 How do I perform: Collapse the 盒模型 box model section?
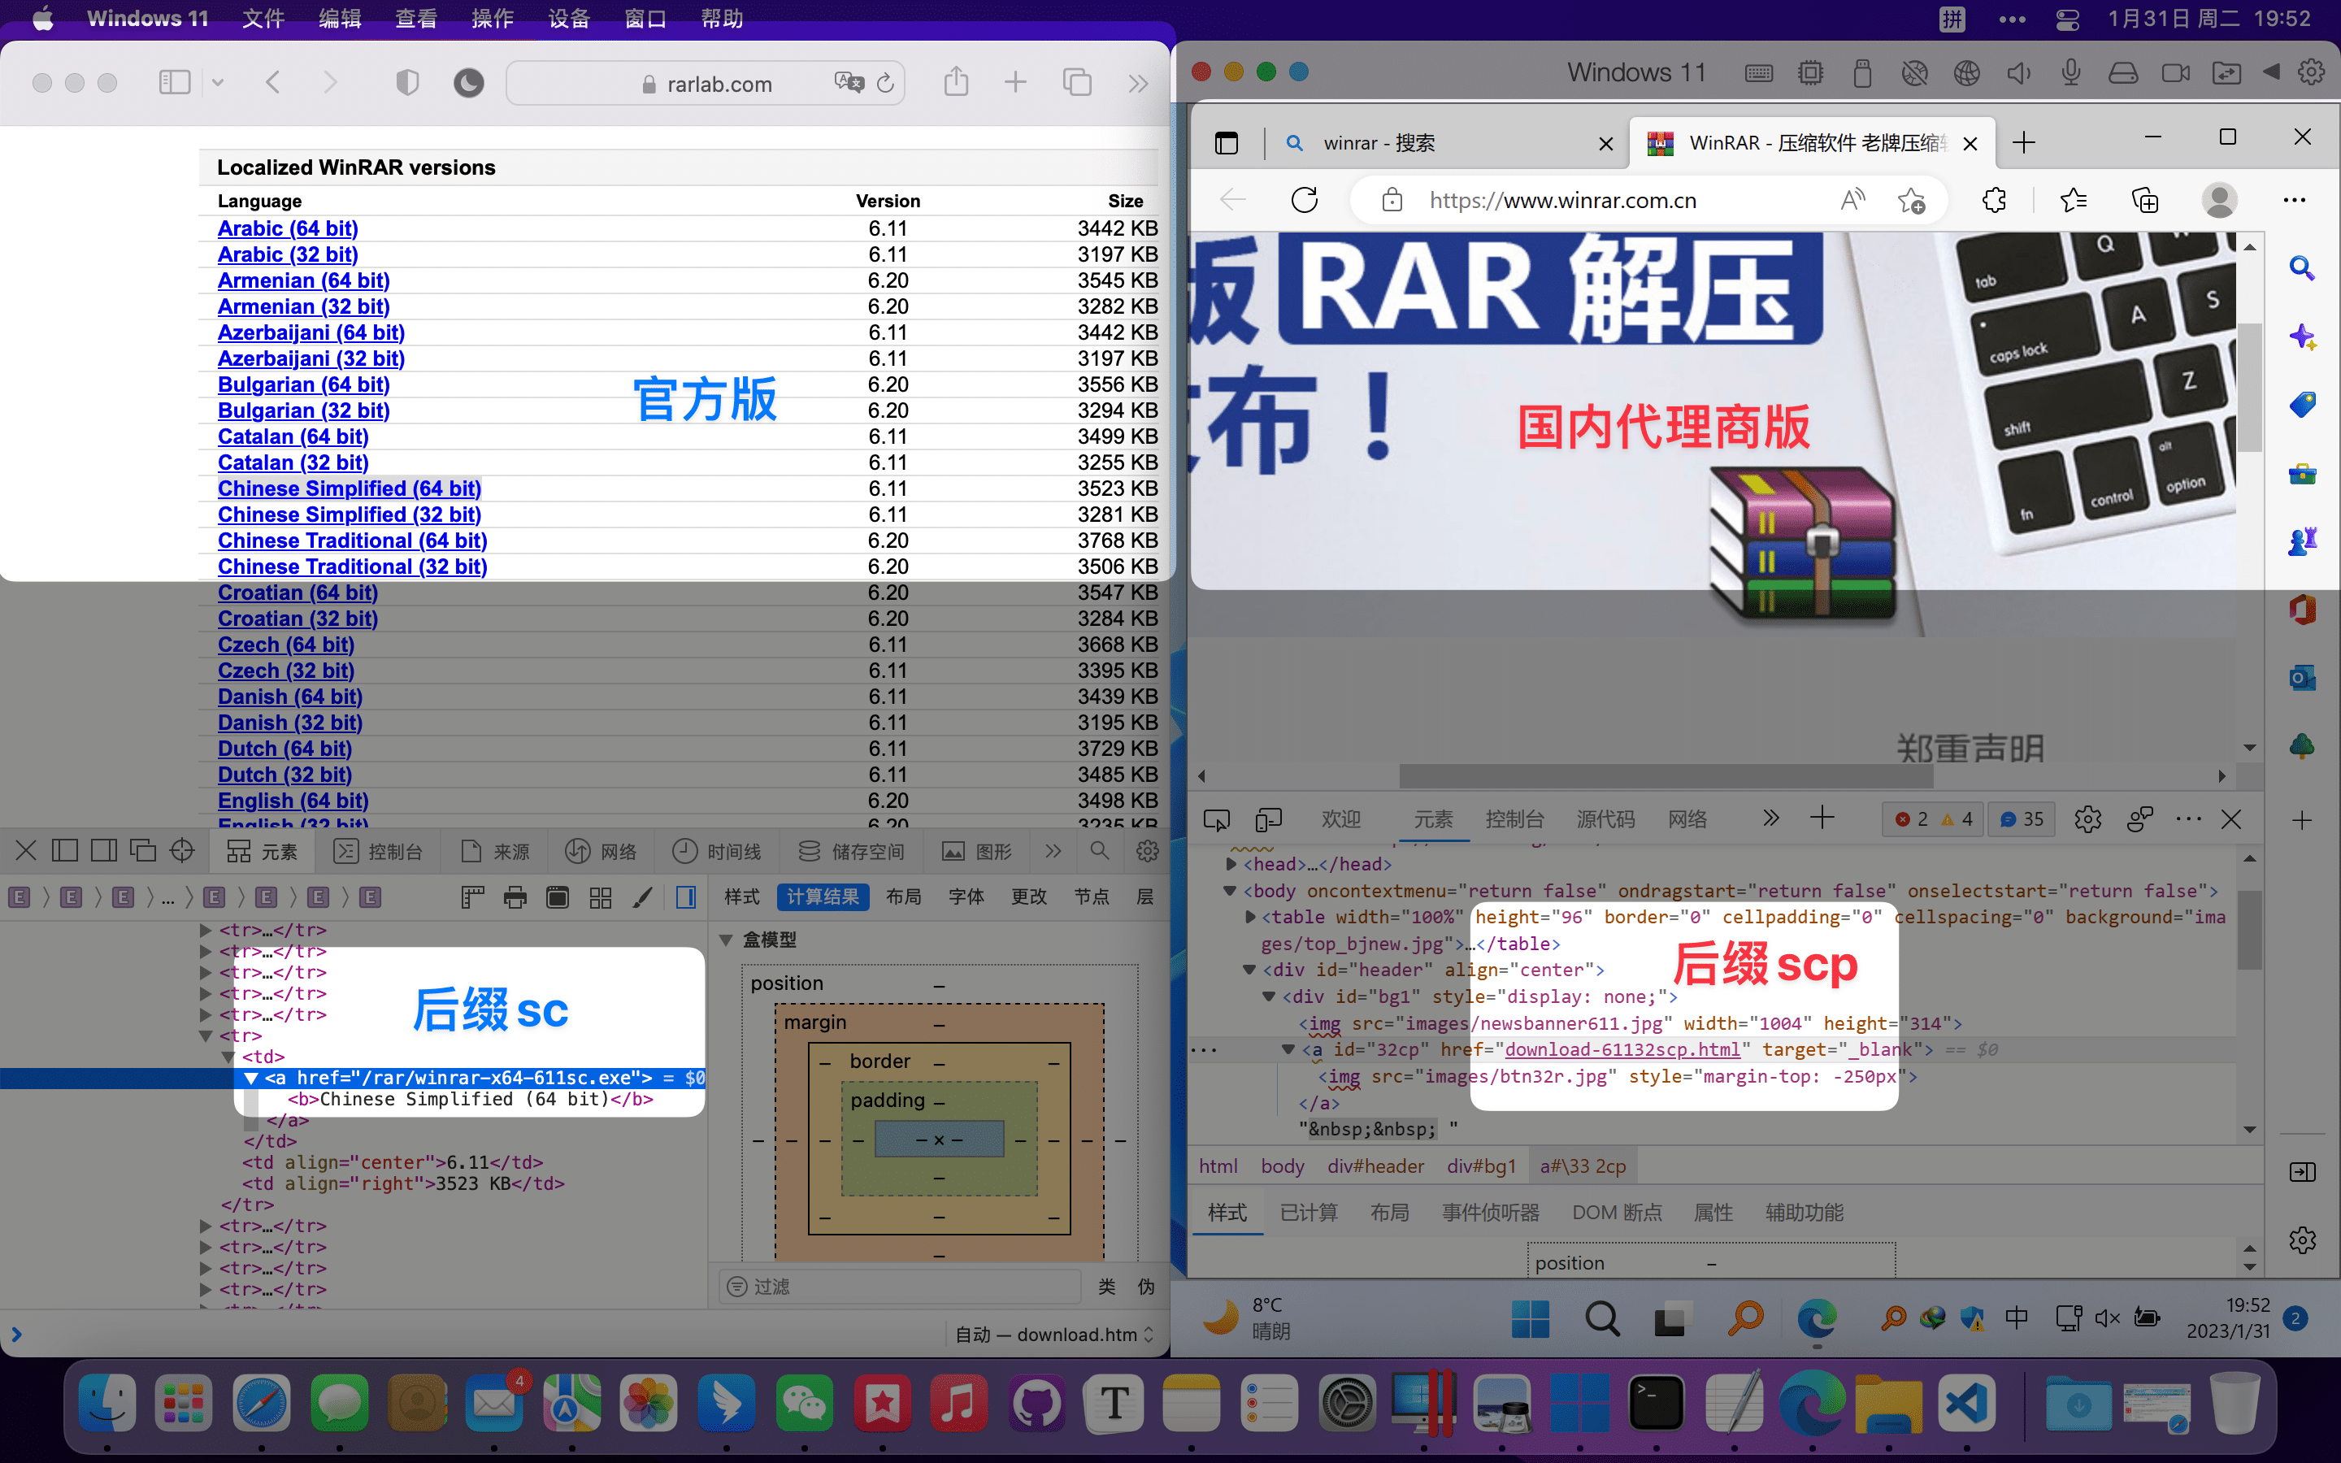coord(726,940)
